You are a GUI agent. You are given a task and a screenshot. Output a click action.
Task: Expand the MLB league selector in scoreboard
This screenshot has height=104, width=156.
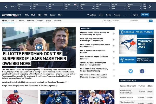click(13, 7)
